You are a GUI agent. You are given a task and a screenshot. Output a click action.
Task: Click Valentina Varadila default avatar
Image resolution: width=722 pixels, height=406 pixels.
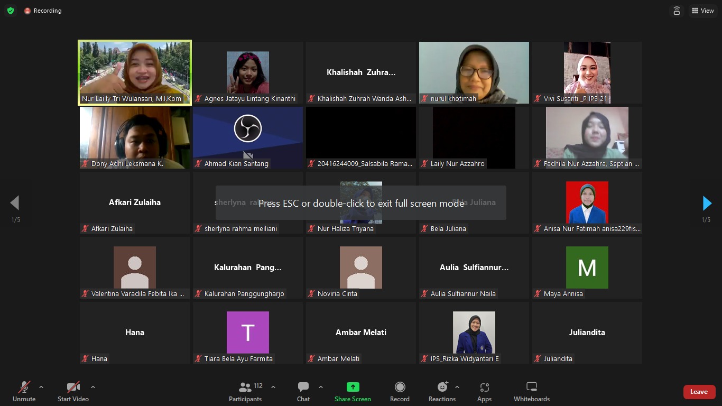pos(135,267)
